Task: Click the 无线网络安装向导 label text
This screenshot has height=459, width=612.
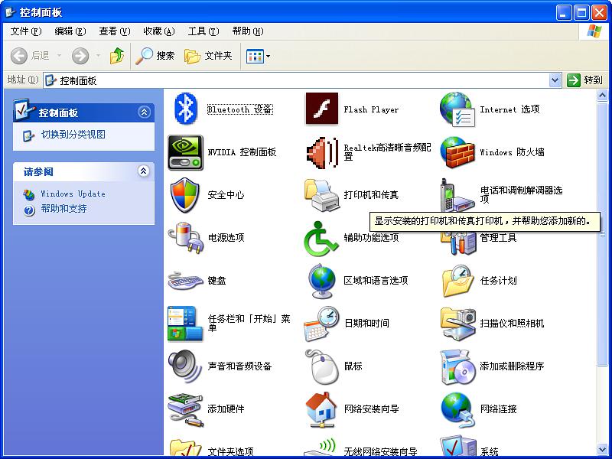Action: pyautogui.click(x=380, y=452)
